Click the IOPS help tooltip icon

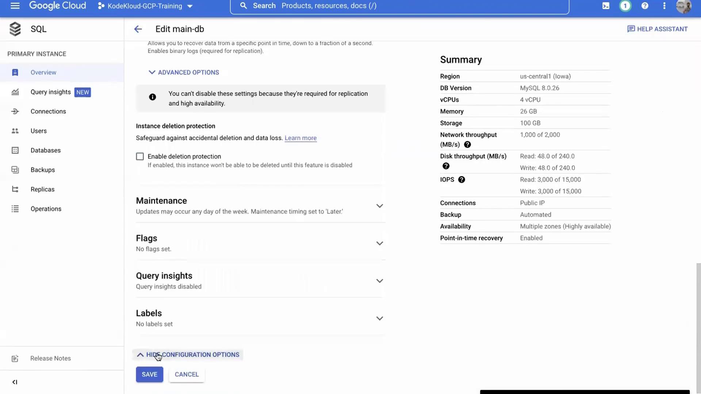coord(461,179)
